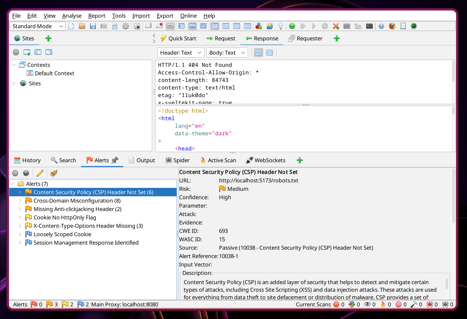The image size is (467, 319).
Task: Open the Analyse menu
Action: [72, 16]
